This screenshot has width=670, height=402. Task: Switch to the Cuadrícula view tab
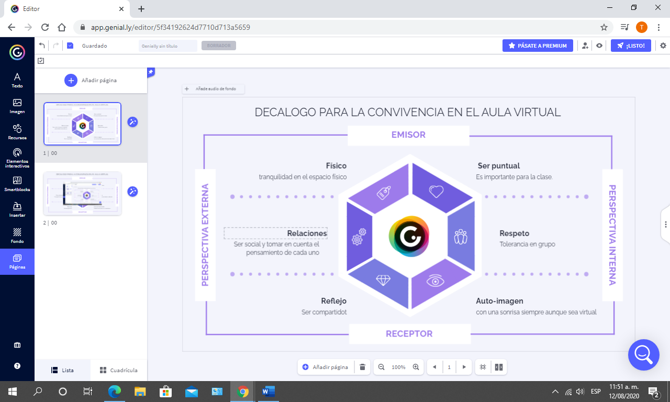119,370
